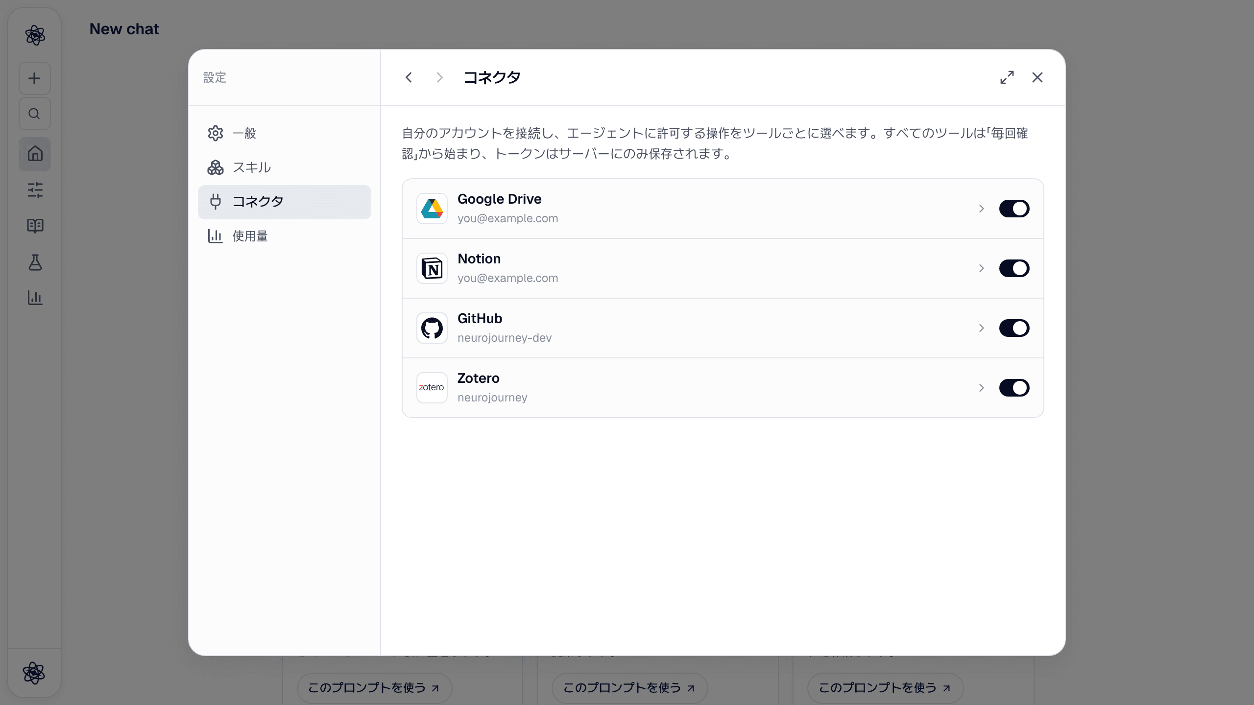Viewport: 1254px width, 705px height.
Task: Expand the settings dialog to full size
Action: tap(1007, 77)
